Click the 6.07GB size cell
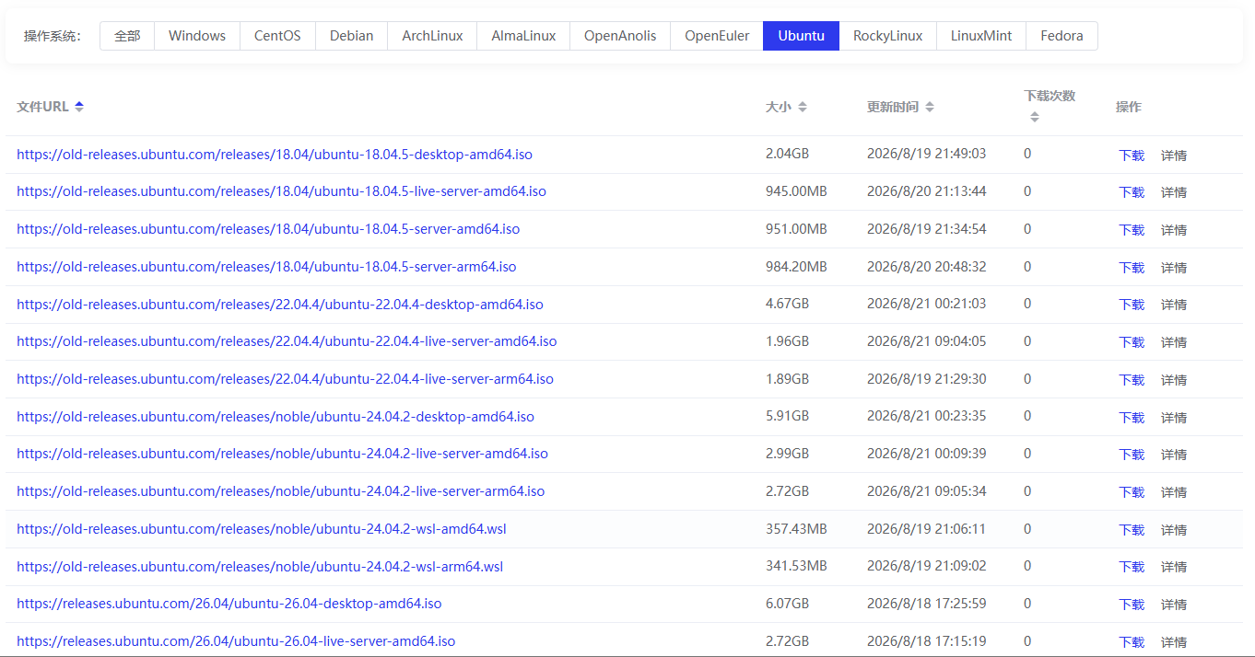The width and height of the screenshot is (1255, 657). coord(787,604)
